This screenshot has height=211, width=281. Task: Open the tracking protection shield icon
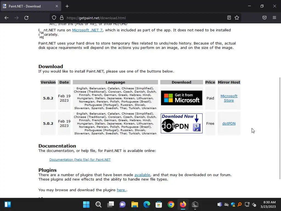point(54,18)
